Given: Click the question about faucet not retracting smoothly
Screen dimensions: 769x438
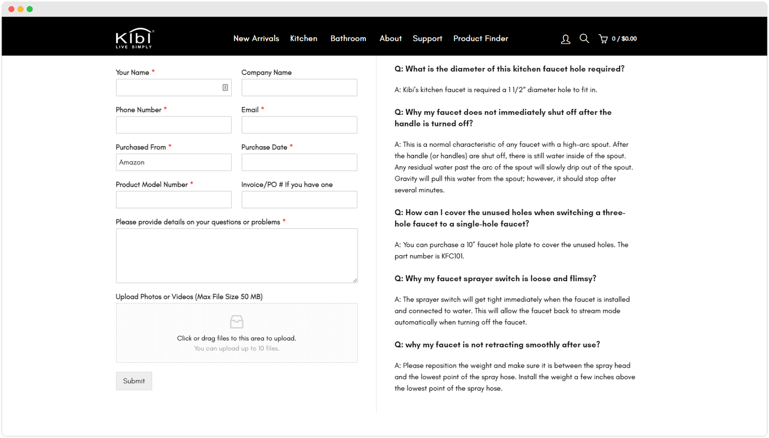Looking at the screenshot, I should click(497, 345).
